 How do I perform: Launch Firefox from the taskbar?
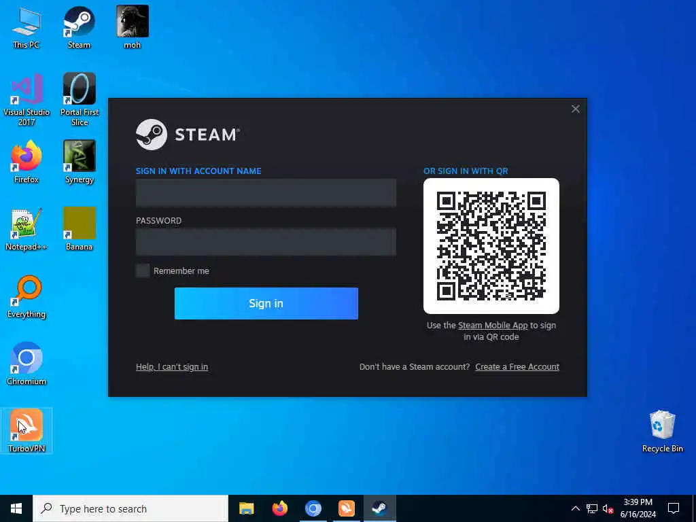coord(279,508)
